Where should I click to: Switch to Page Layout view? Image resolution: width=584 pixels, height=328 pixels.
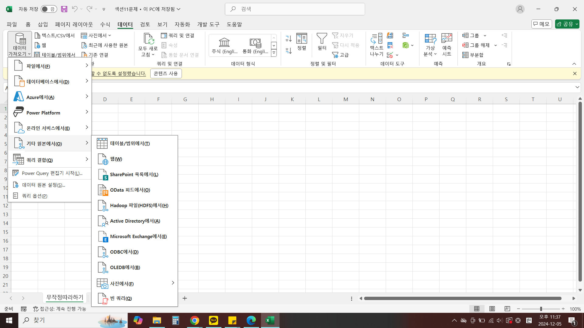[x=492, y=309]
